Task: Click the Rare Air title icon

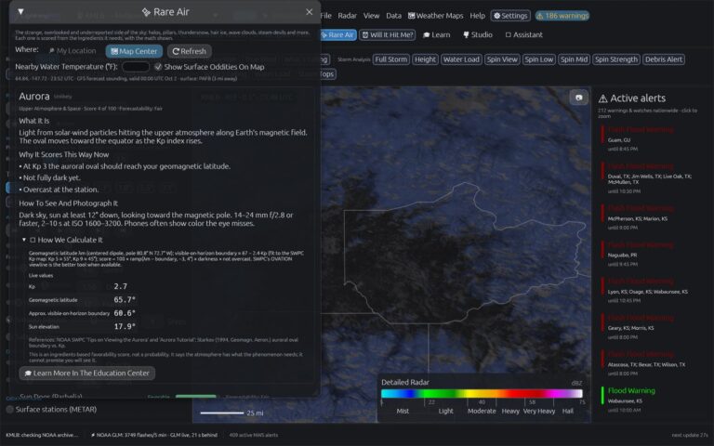Action: pos(146,12)
